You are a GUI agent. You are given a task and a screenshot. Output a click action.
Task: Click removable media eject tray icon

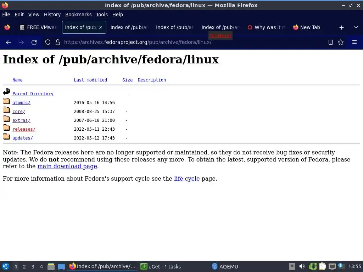click(292, 266)
